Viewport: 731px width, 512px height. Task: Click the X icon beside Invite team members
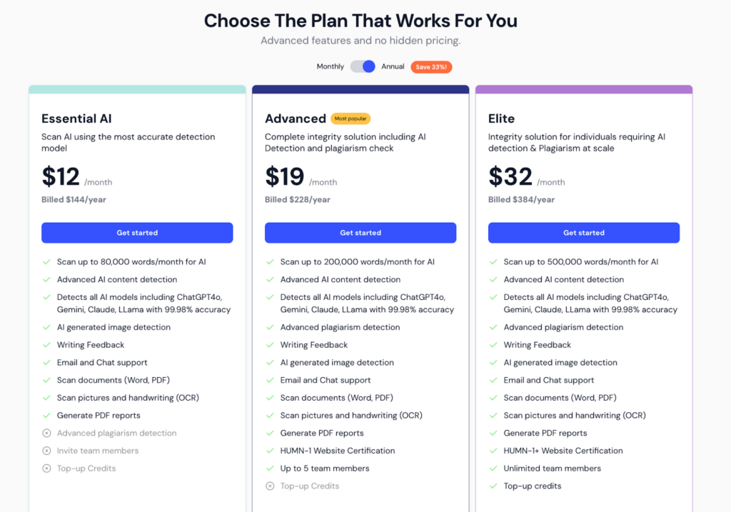point(46,451)
